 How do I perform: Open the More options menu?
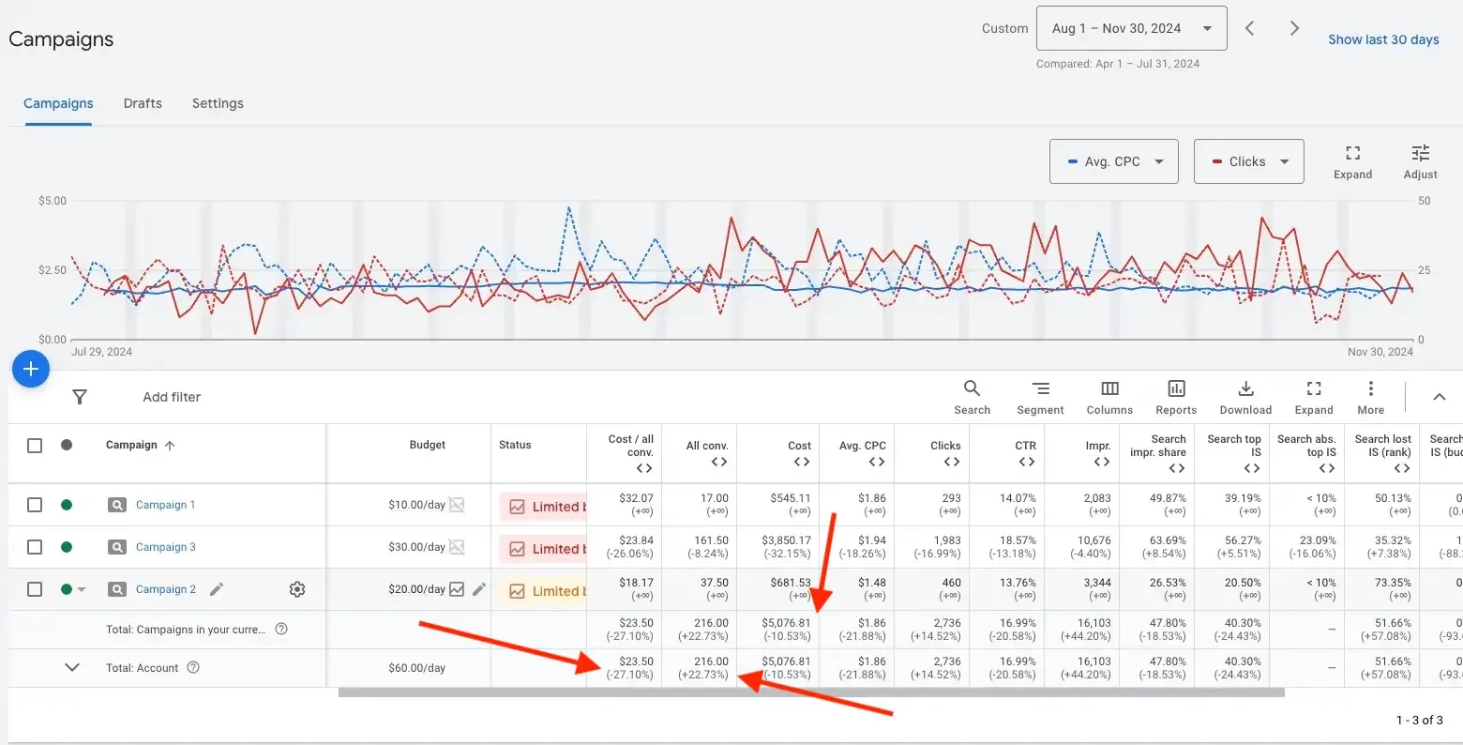tap(1370, 397)
